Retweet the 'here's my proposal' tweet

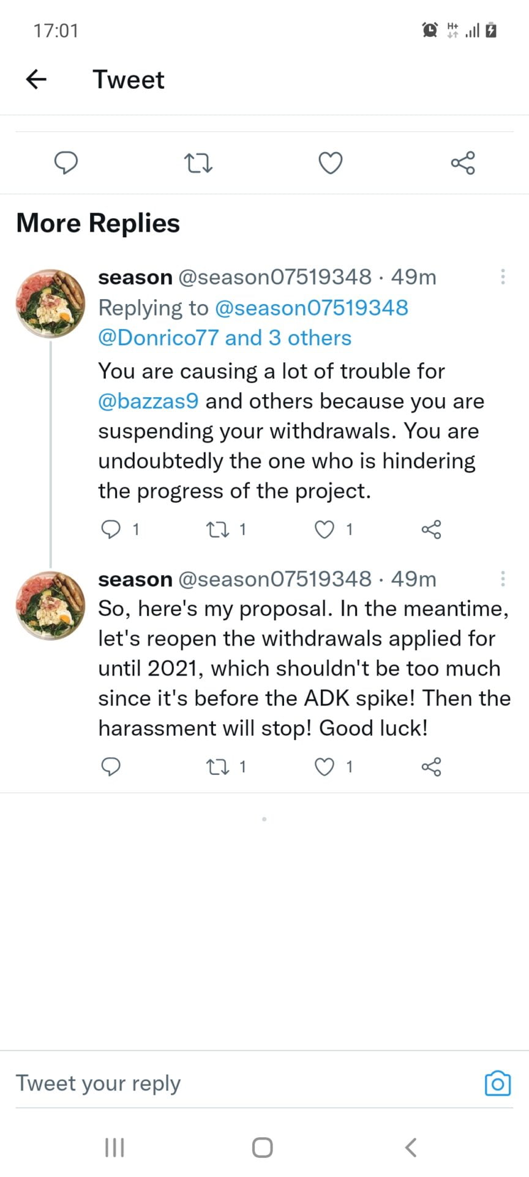pos(217,766)
